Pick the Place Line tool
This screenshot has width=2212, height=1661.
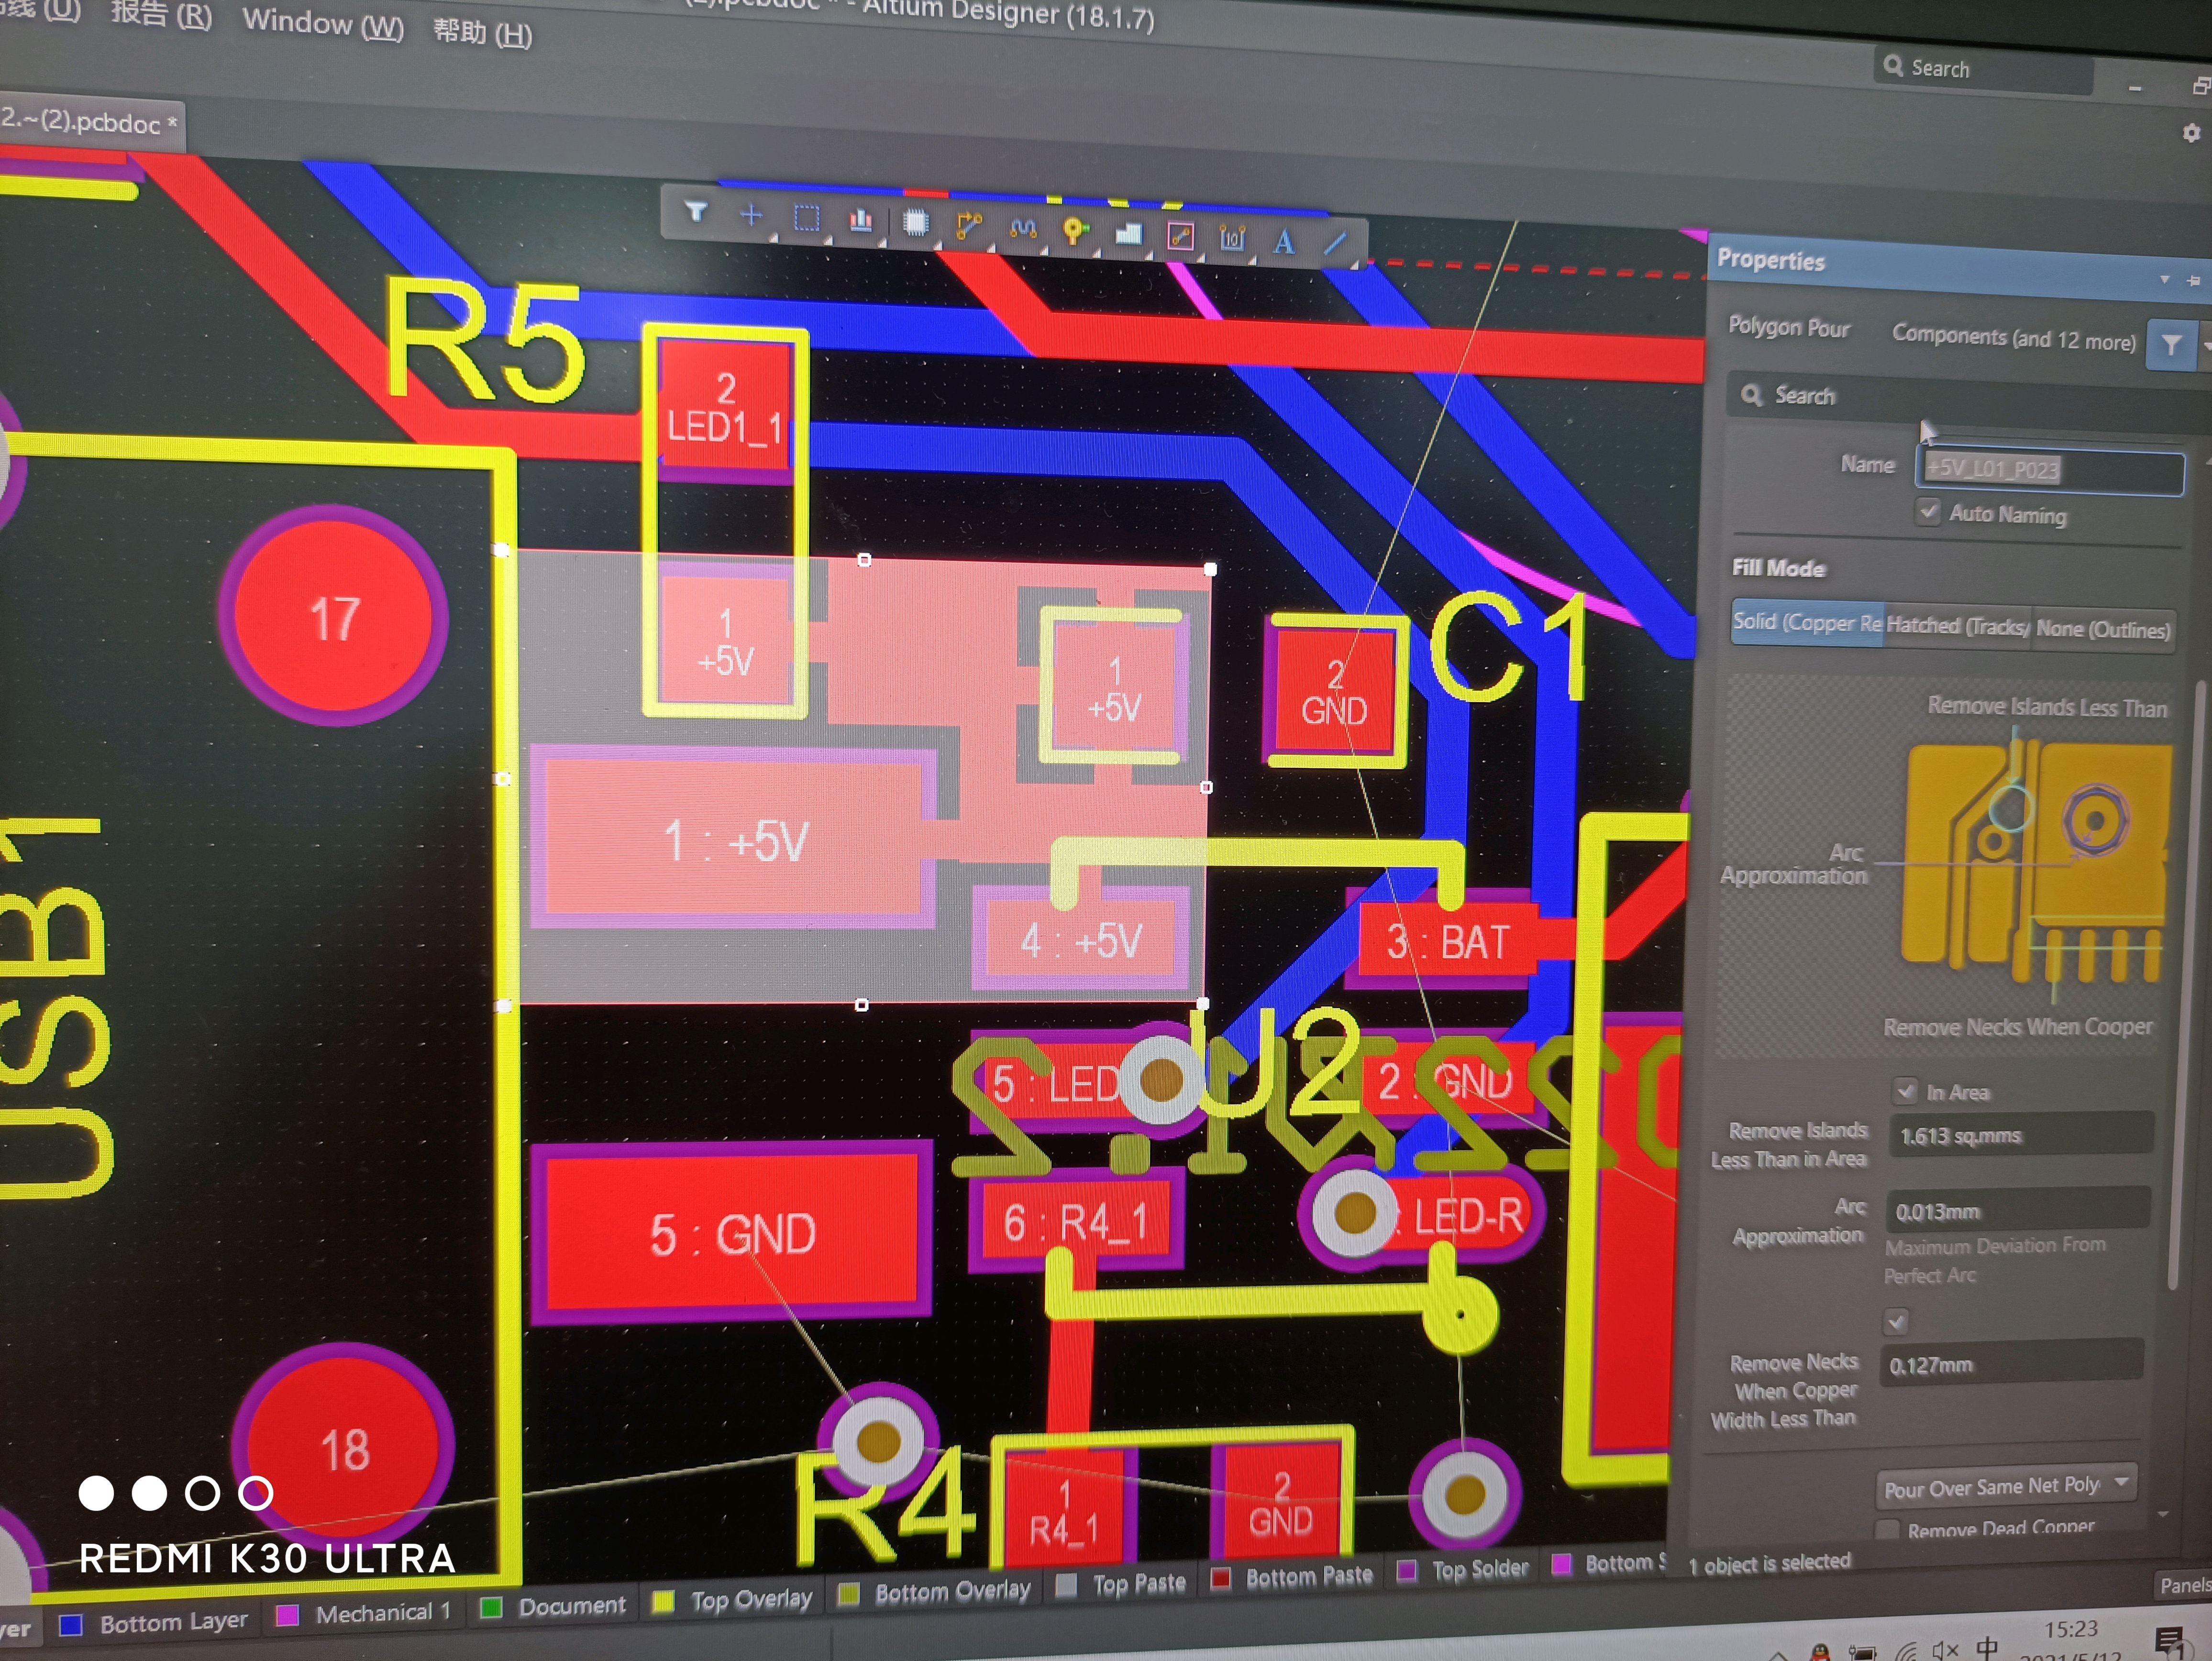pyautogui.click(x=1335, y=243)
